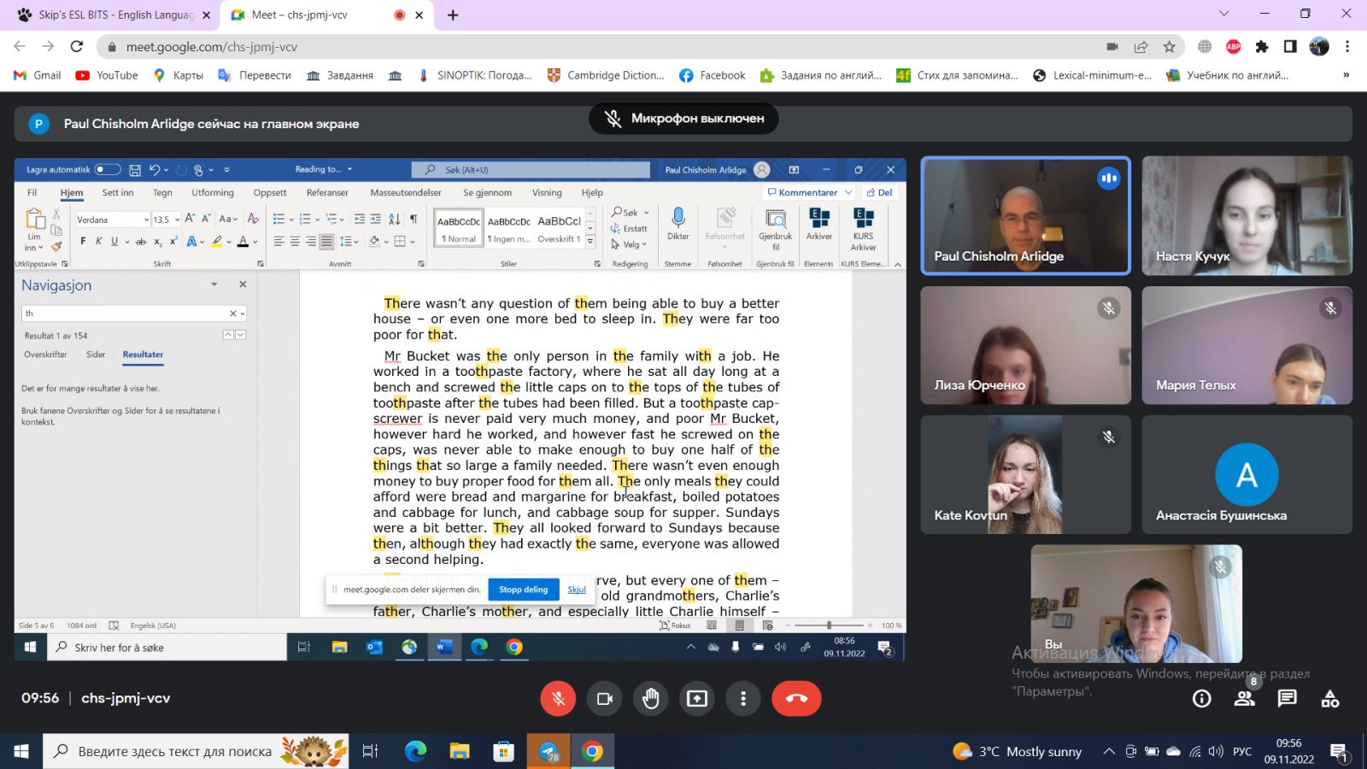Open meeting details info icon
The height and width of the screenshot is (769, 1367).
1201,699
